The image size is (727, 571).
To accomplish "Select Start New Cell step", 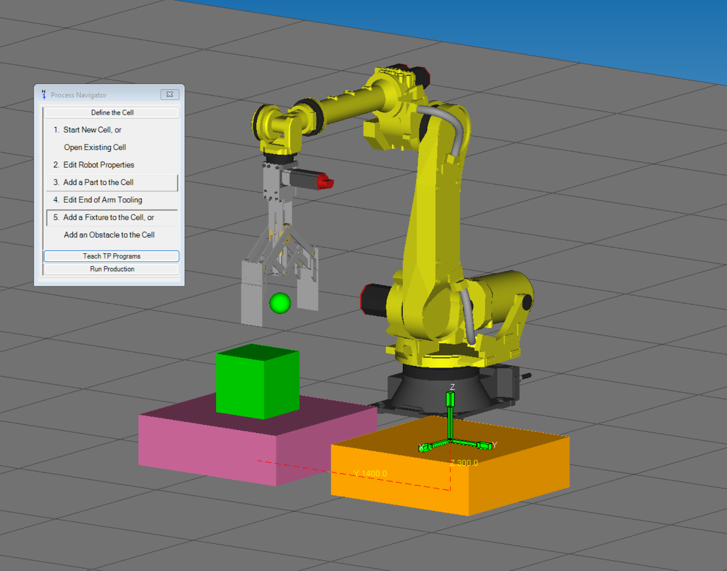I will (92, 130).
